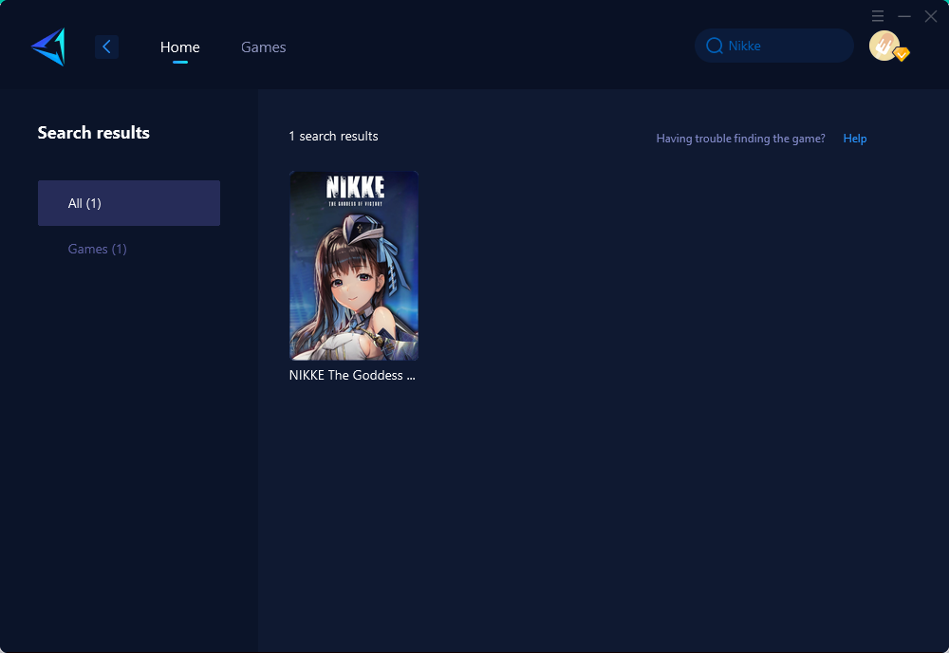The height and width of the screenshot is (653, 949).
Task: Click the '1 search results' text
Action: (333, 136)
